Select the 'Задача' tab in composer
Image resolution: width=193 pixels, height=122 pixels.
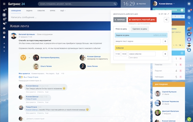point(29,10)
